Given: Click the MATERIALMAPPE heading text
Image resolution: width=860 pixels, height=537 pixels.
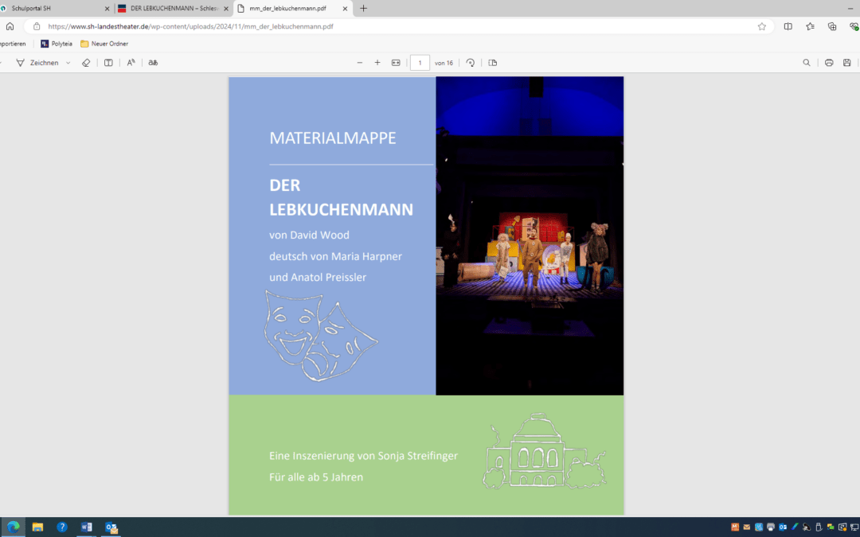Looking at the screenshot, I should tap(332, 138).
